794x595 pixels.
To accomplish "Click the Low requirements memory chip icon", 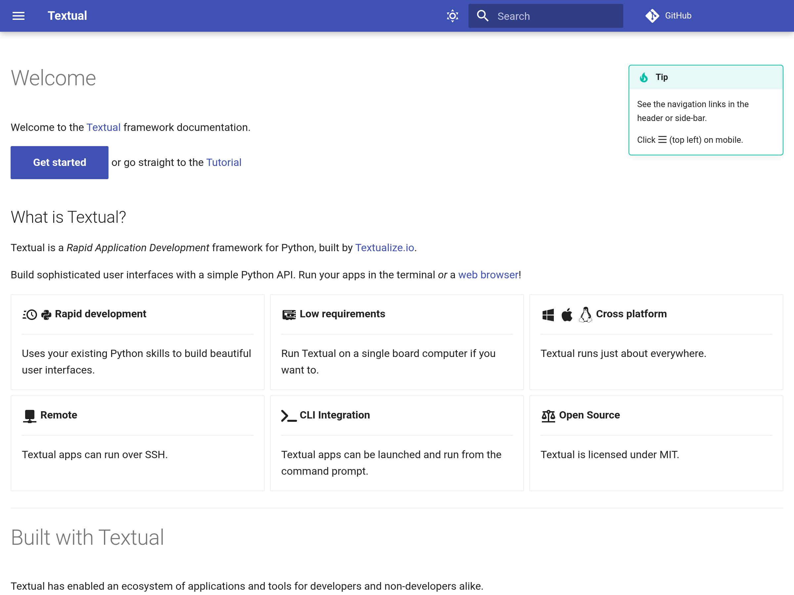I will pyautogui.click(x=289, y=315).
